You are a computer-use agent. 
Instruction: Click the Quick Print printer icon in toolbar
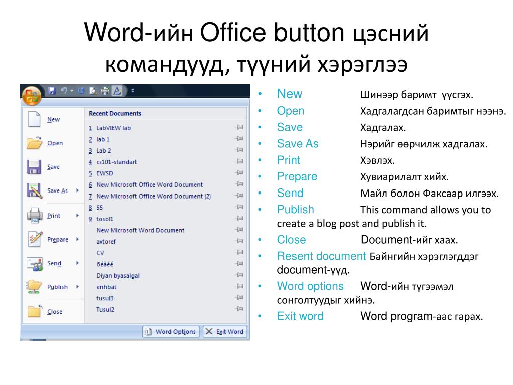[x=105, y=91]
